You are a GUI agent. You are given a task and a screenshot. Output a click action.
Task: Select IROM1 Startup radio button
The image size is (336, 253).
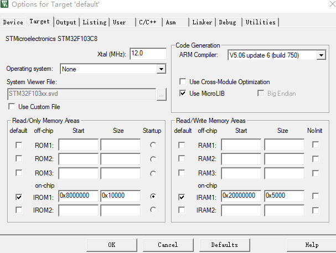153,196
